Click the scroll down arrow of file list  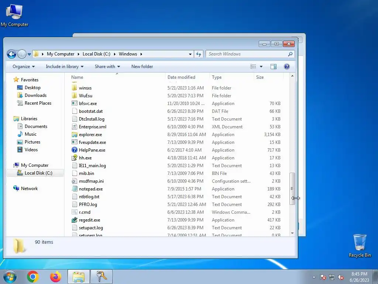[x=292, y=233]
